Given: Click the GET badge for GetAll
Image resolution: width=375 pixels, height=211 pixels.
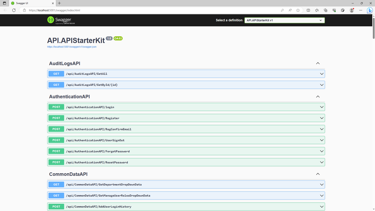Looking at the screenshot, I should pos(56,74).
